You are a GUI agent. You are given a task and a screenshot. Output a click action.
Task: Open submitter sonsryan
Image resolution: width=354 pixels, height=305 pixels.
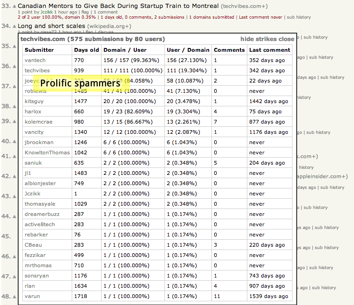(37, 276)
